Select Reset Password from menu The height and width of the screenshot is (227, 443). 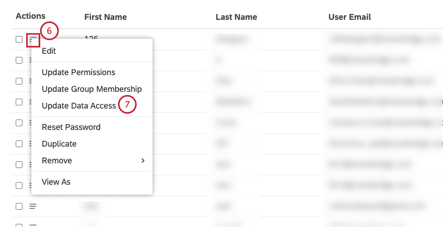tap(71, 127)
